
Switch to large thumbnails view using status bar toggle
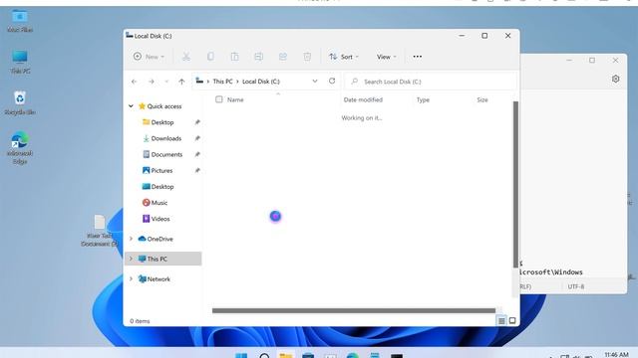pyautogui.click(x=512, y=320)
